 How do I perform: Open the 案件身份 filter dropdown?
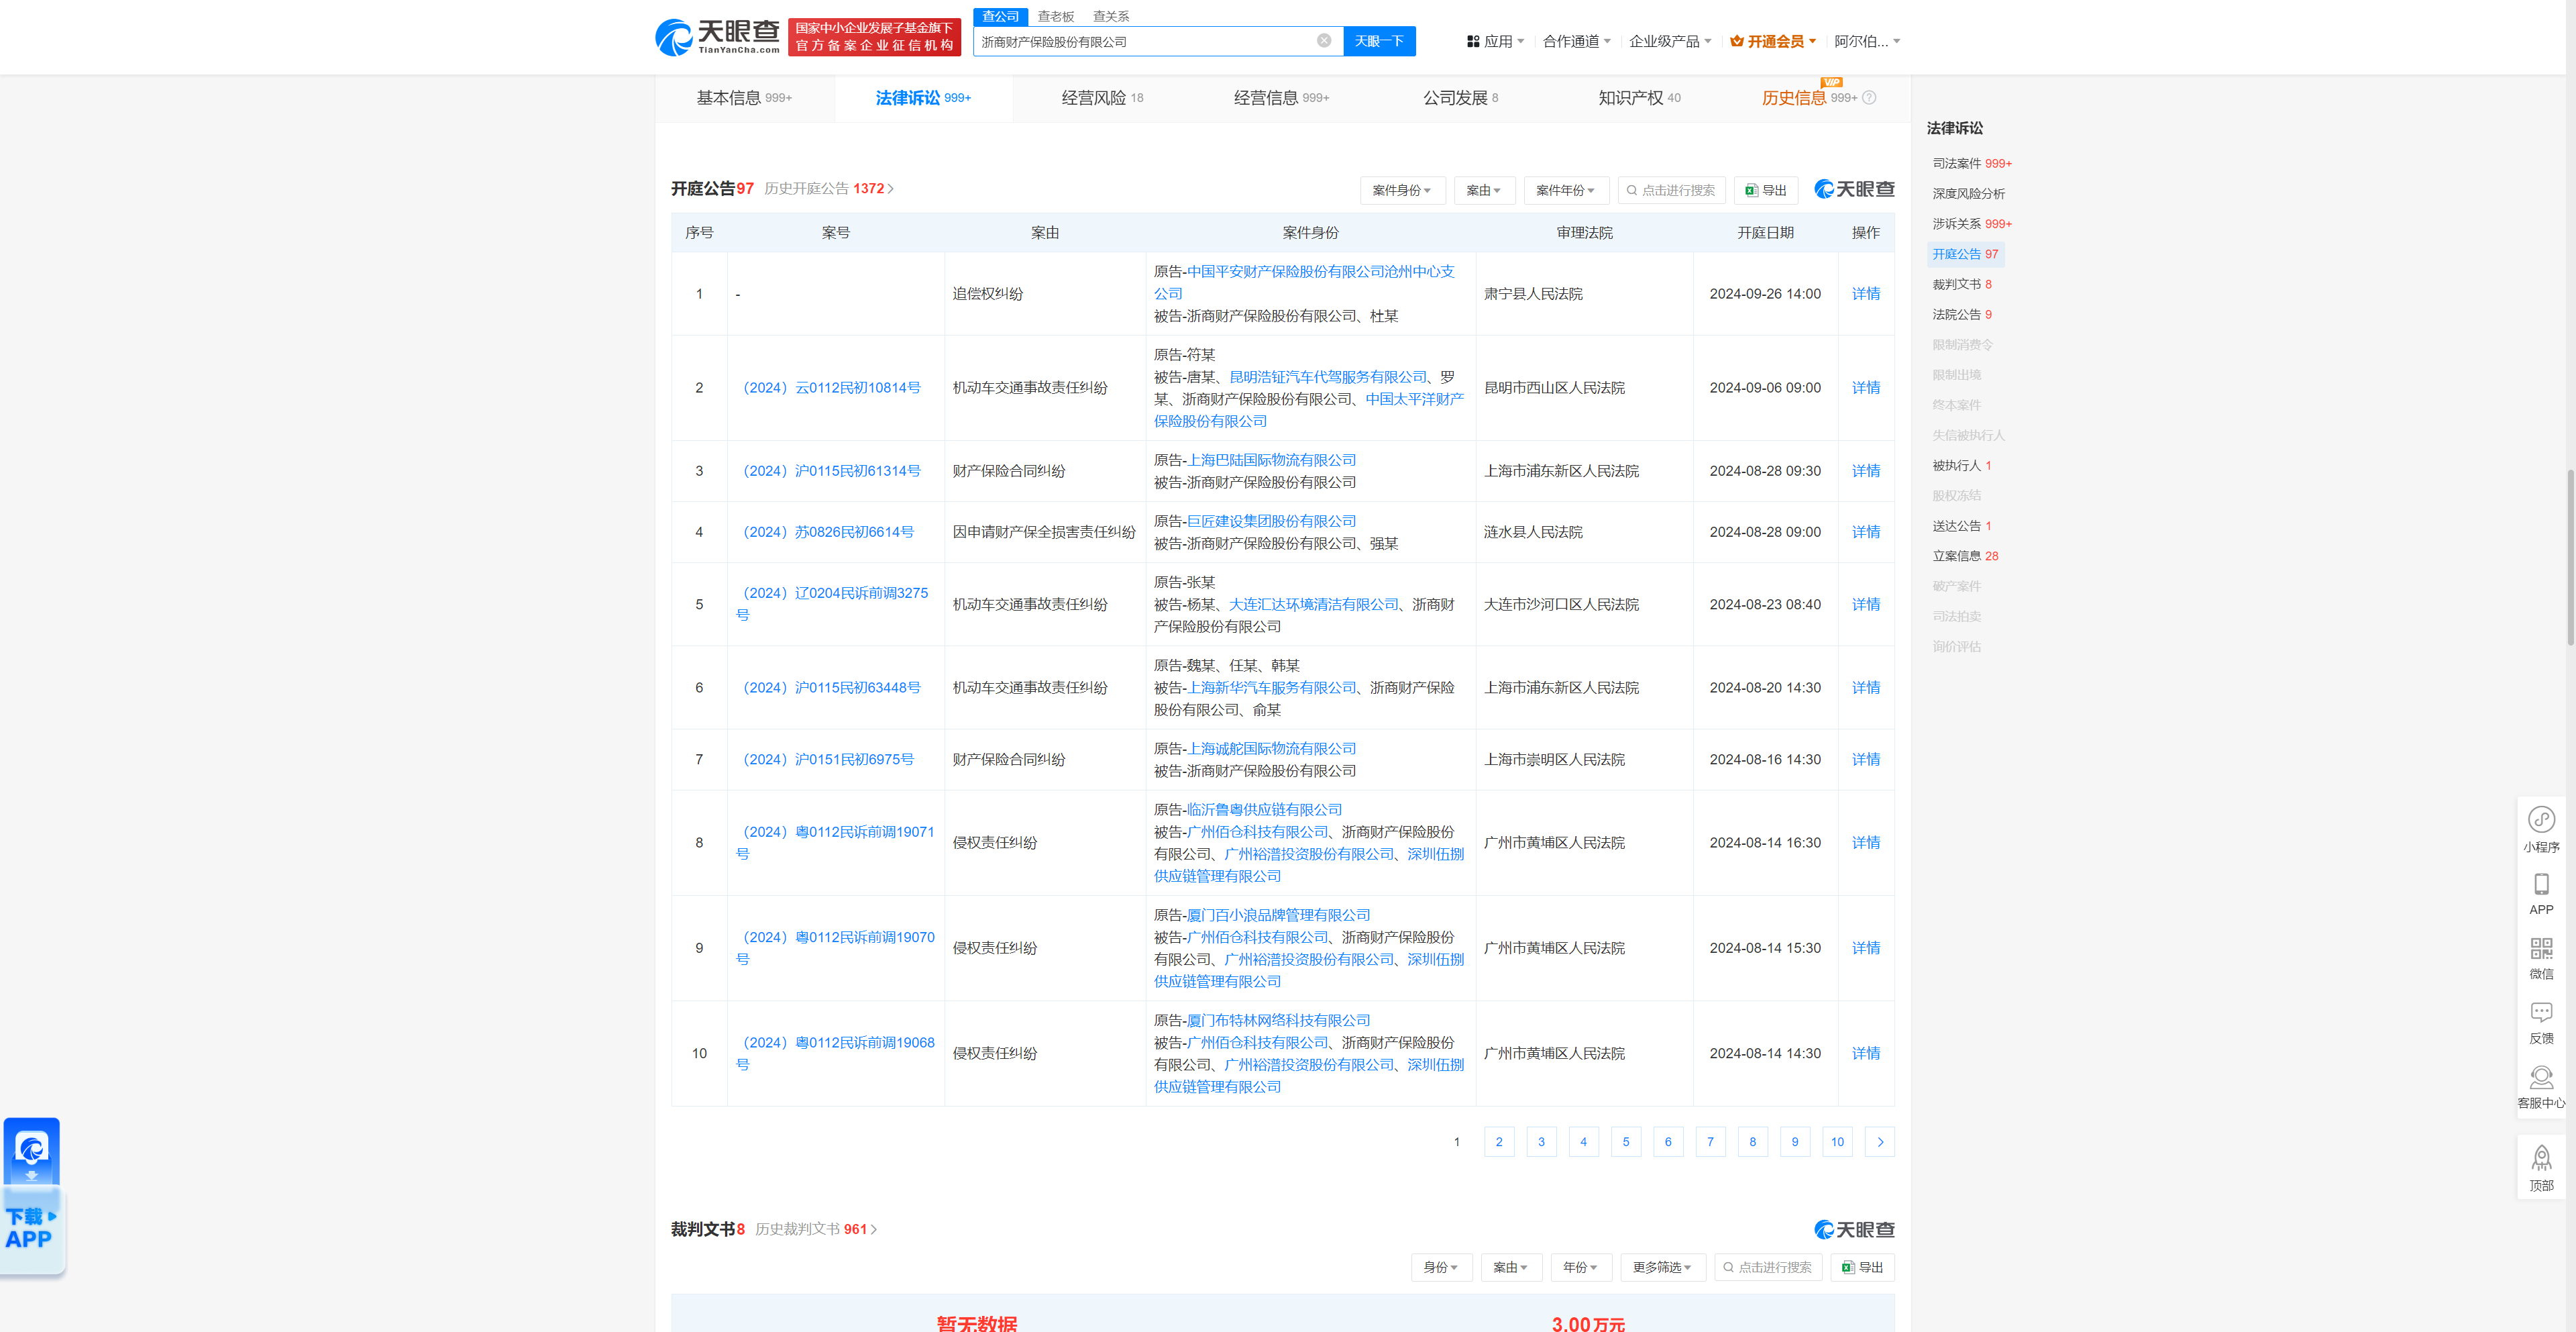pyautogui.click(x=1402, y=190)
